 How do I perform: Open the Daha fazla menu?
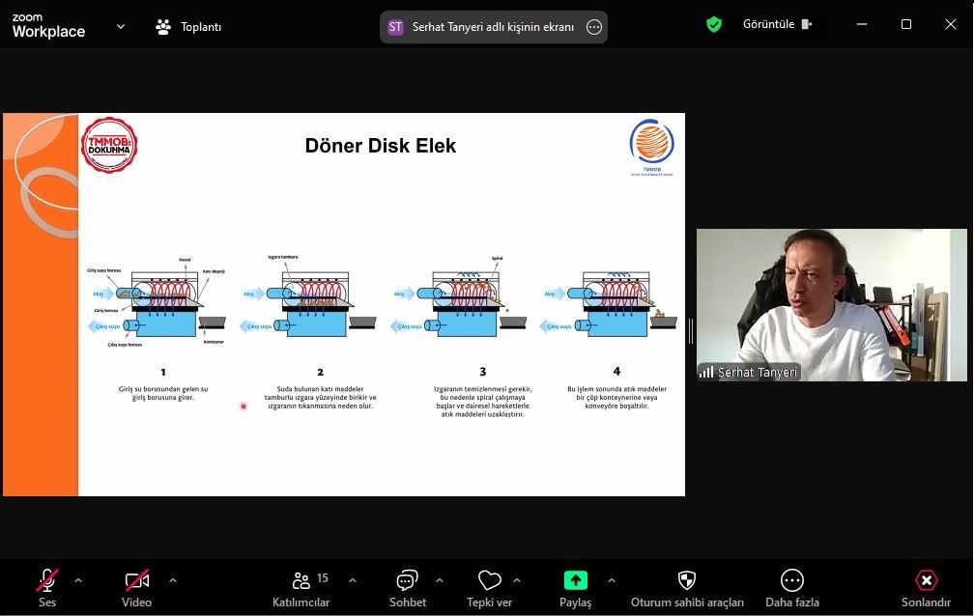pyautogui.click(x=792, y=587)
